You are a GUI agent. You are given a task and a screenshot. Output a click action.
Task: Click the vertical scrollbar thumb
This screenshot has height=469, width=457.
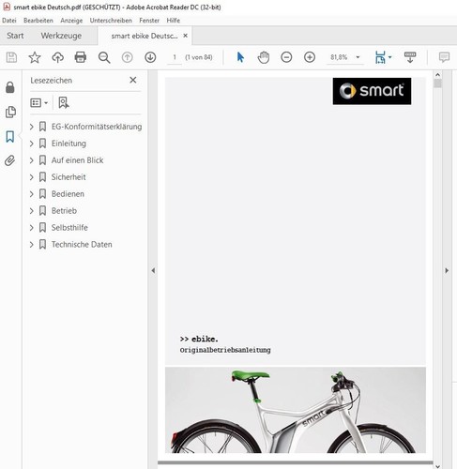click(x=437, y=83)
